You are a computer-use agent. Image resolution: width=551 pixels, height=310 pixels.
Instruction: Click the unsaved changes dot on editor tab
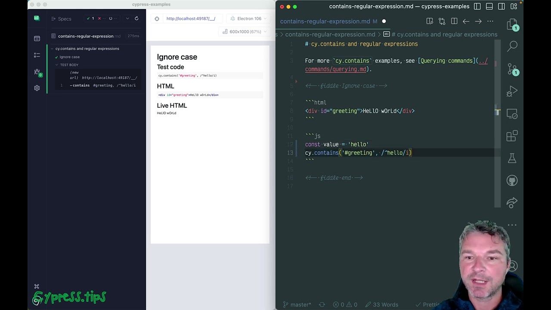coord(384,21)
